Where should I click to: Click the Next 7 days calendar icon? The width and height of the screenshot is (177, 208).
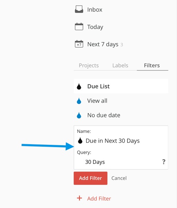(x=79, y=44)
